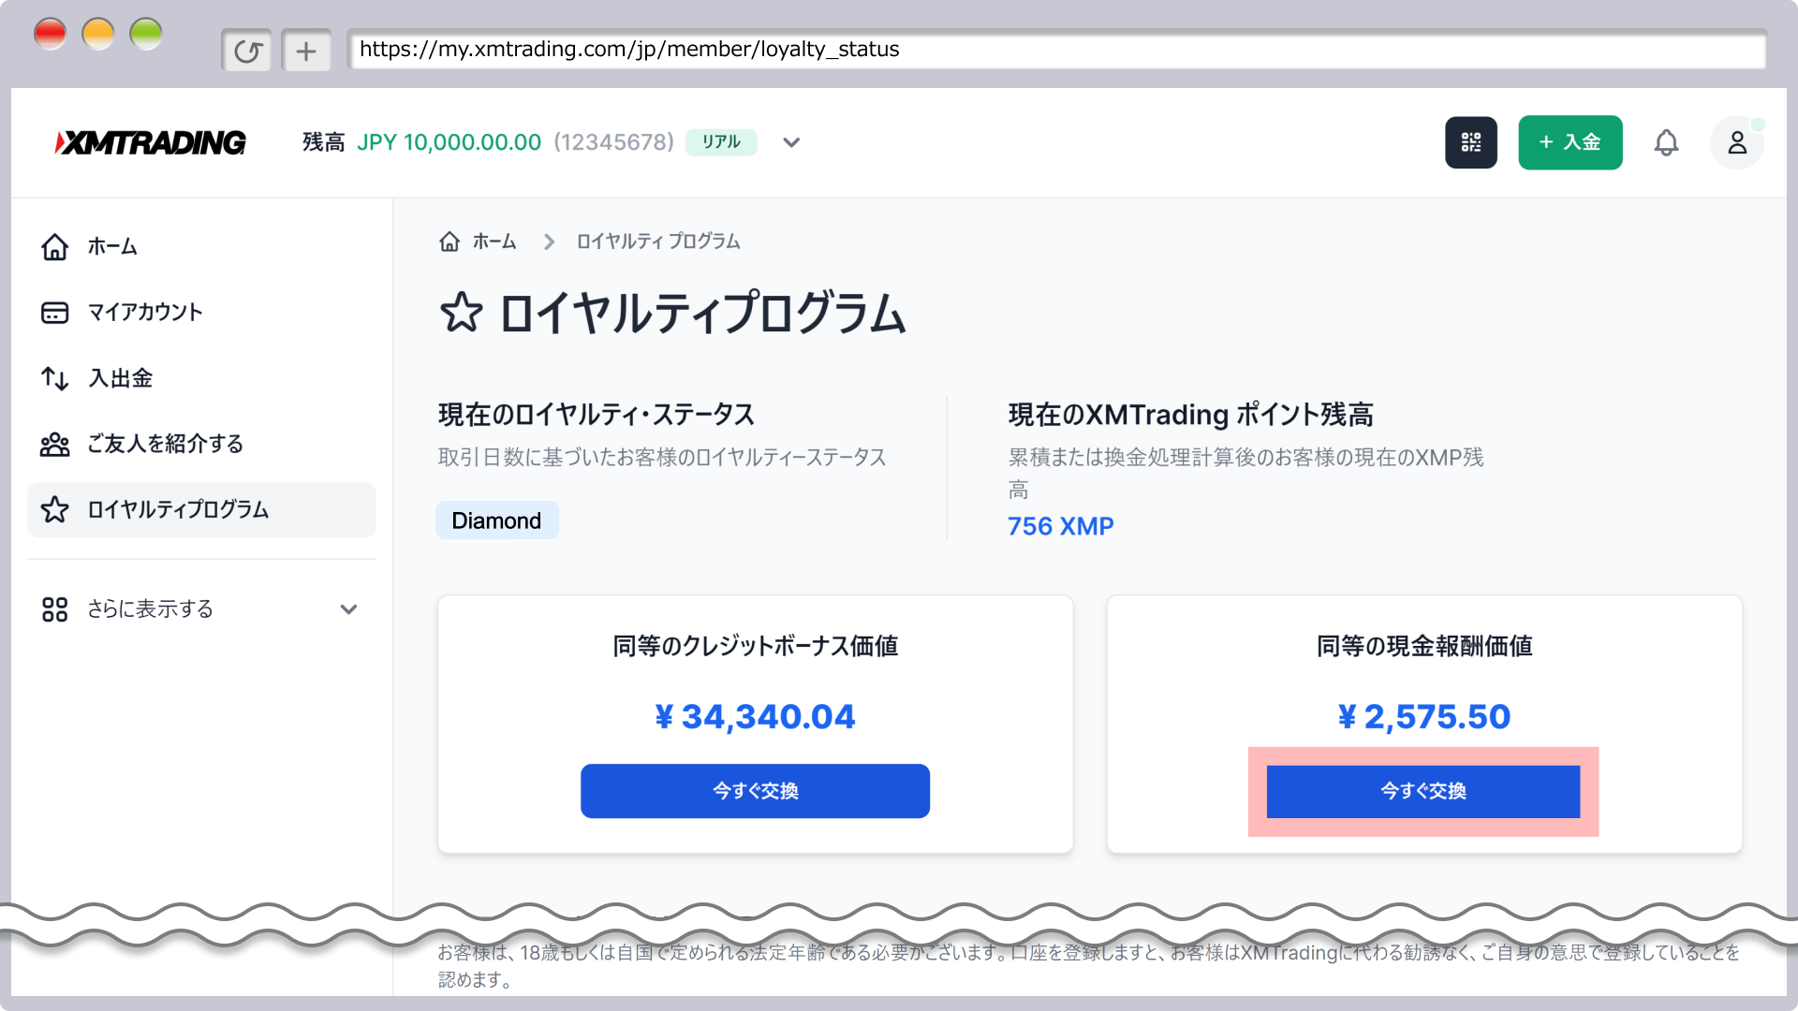Click 現在のロイヤルティ・ステータス heading
Screen dimensions: 1798x1011
(597, 415)
